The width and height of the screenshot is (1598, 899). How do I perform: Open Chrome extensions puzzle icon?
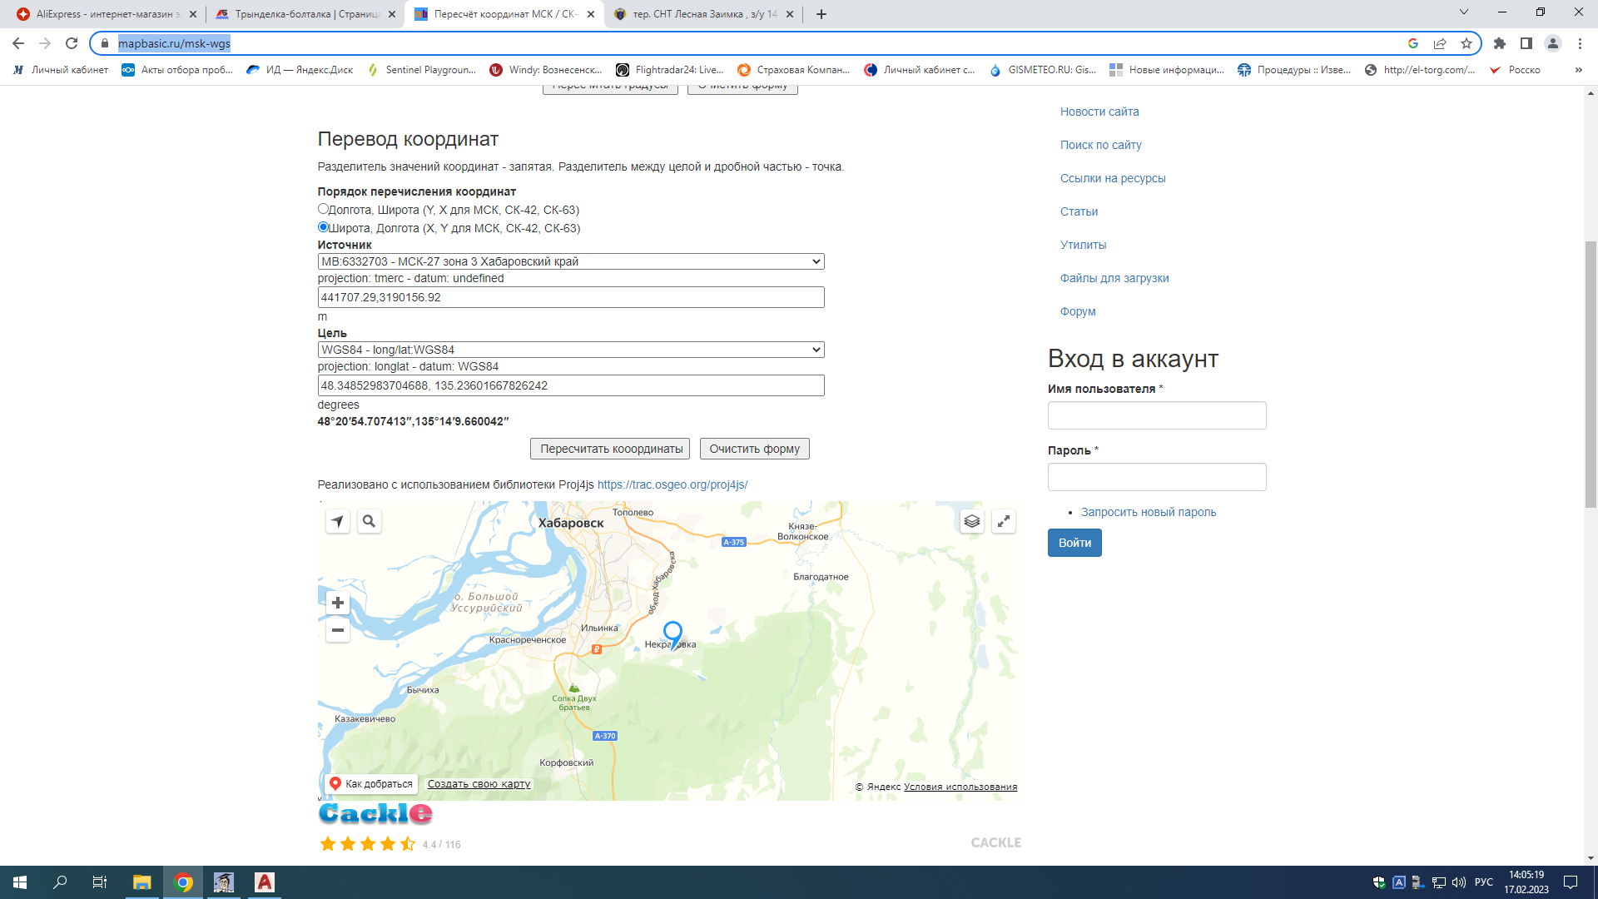tap(1500, 43)
